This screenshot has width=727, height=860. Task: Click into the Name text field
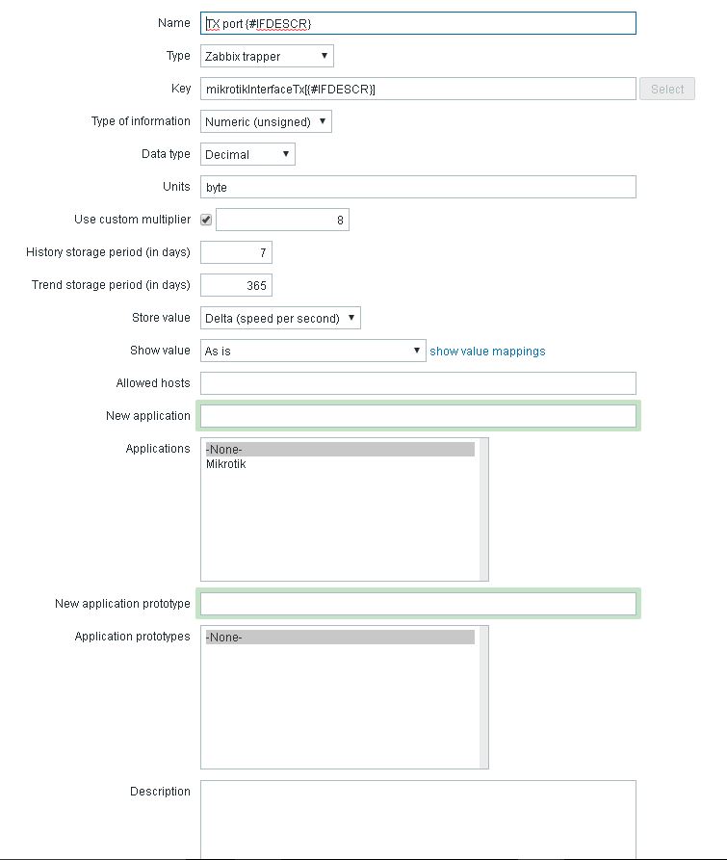(x=418, y=23)
